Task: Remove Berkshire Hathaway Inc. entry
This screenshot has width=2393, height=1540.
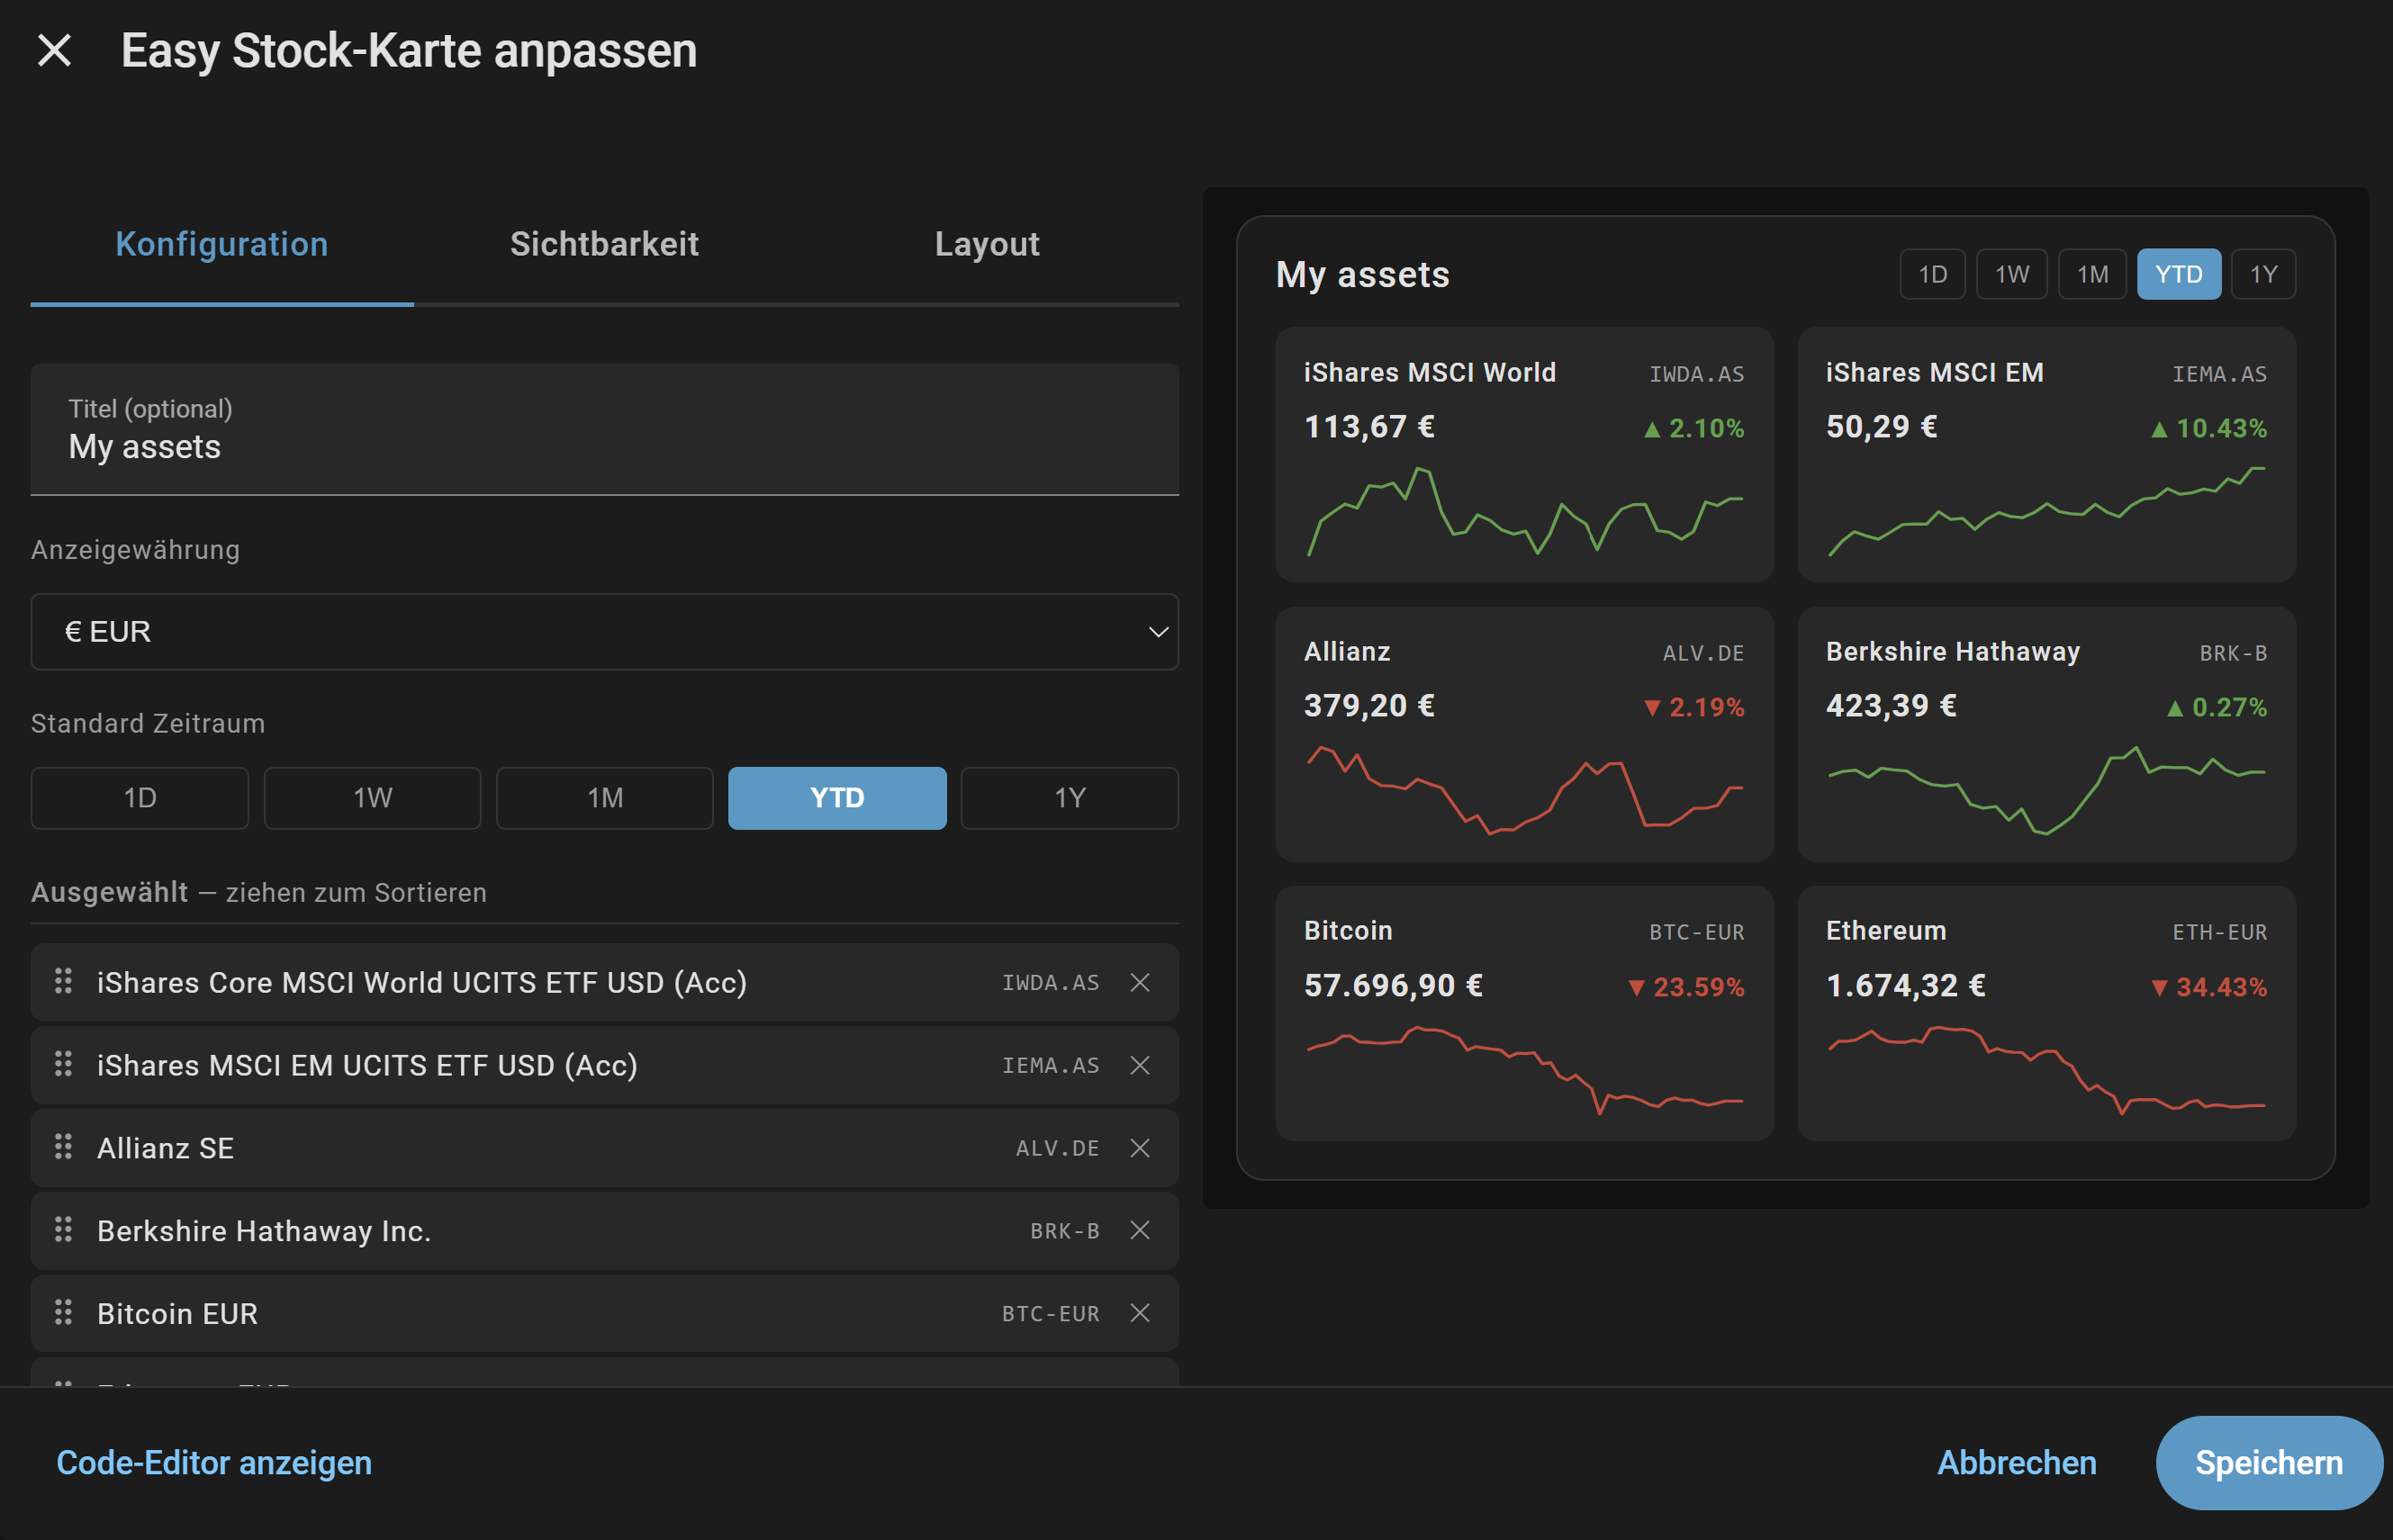Action: [1139, 1230]
